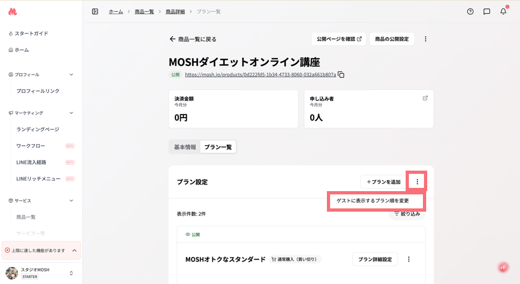Open LINE流入経路 in sidebar
Viewport: 520px width, 284px height.
tap(31, 162)
